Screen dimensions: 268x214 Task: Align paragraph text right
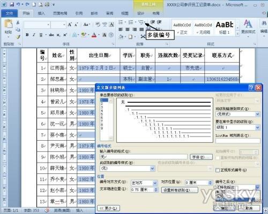coord(135,29)
